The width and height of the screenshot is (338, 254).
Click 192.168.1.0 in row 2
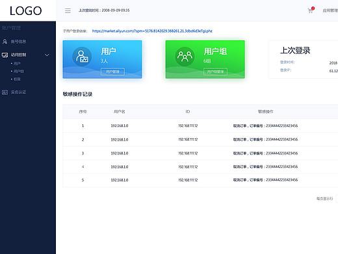coord(120,139)
